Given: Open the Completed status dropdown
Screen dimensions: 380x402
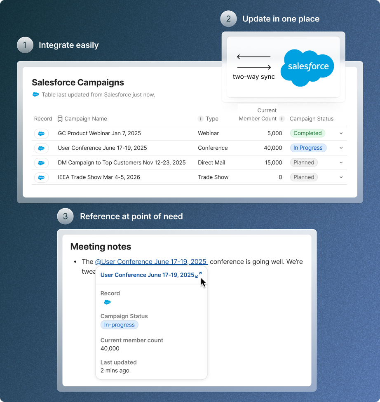Looking at the screenshot, I should [x=307, y=133].
